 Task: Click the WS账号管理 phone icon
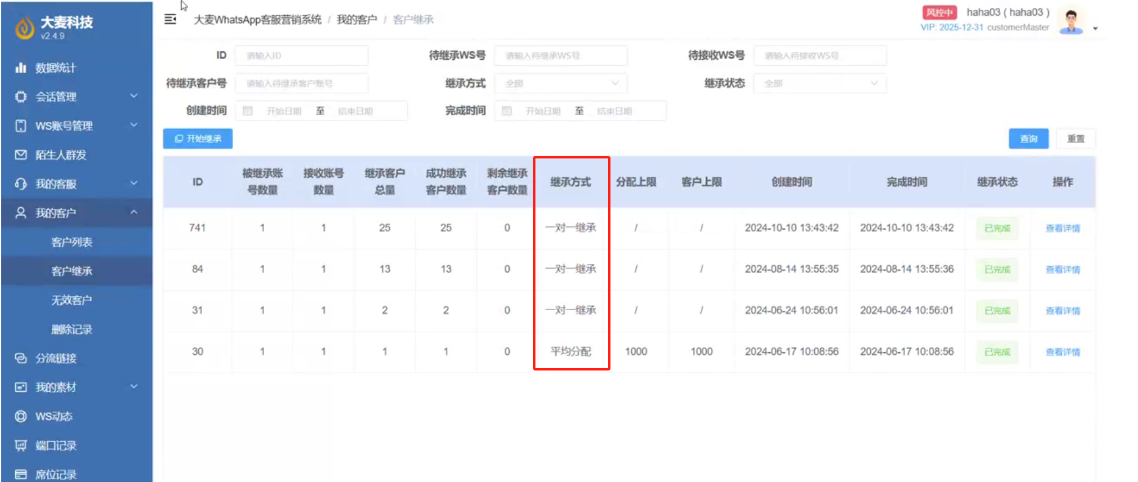21,126
